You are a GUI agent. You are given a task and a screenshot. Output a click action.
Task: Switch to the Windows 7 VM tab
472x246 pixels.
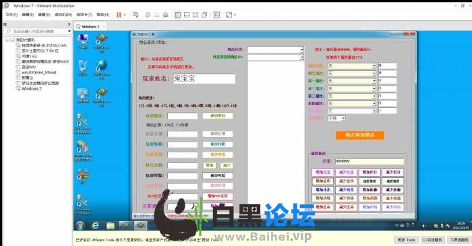[90, 26]
